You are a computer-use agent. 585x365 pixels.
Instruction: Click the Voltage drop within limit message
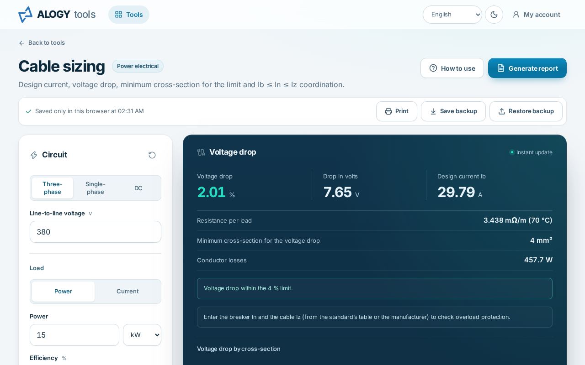click(x=375, y=288)
